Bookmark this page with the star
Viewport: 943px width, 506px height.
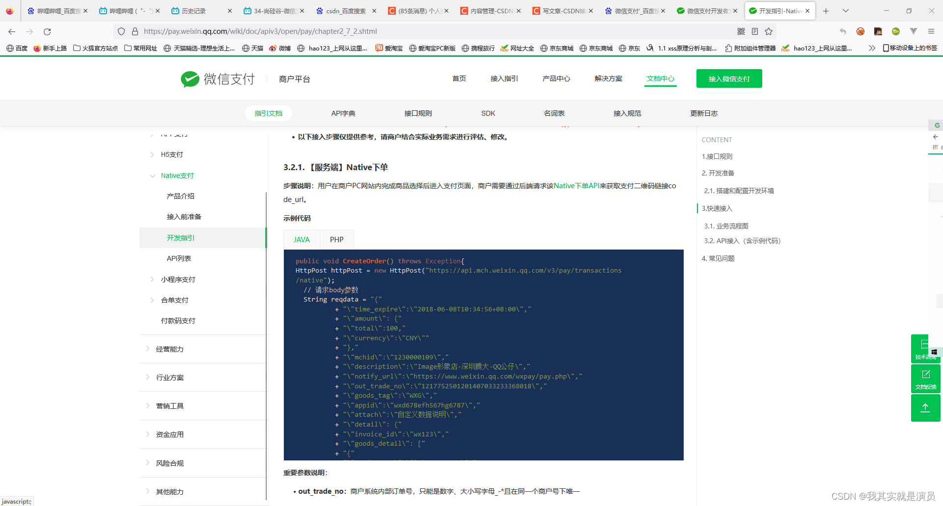[769, 31]
